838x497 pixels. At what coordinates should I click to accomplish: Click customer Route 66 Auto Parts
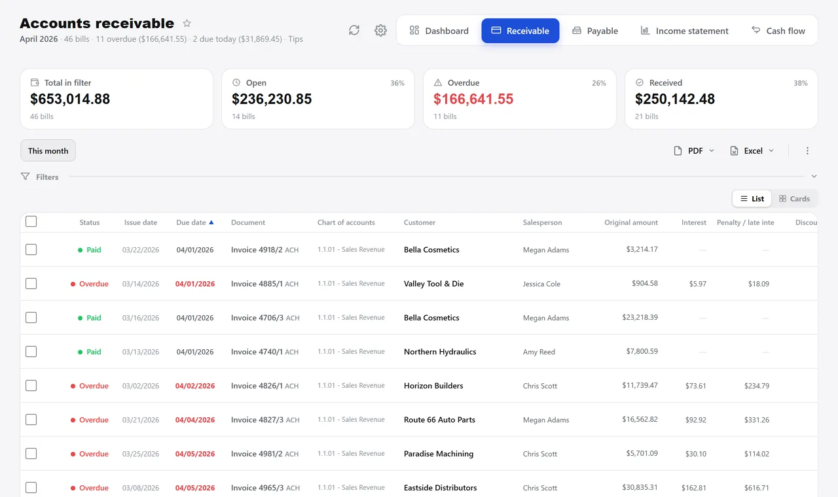point(439,420)
